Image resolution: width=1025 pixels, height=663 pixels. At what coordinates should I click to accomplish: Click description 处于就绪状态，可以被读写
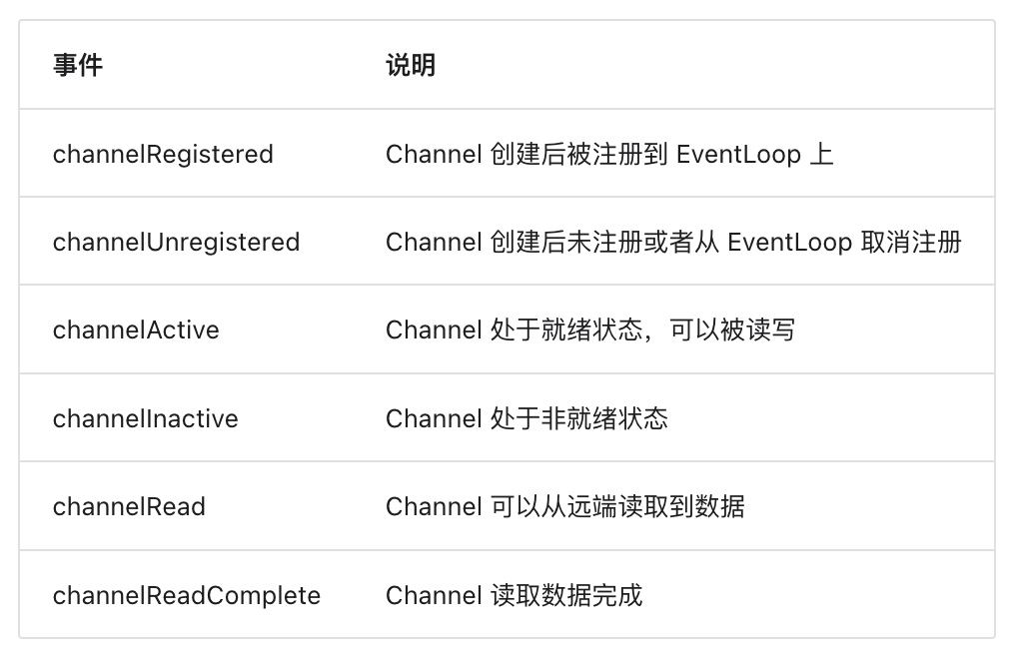click(x=591, y=330)
